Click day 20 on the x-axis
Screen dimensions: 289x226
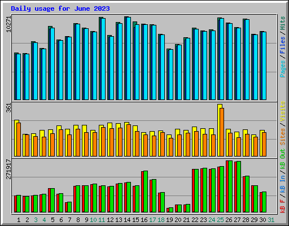[x=178, y=220]
